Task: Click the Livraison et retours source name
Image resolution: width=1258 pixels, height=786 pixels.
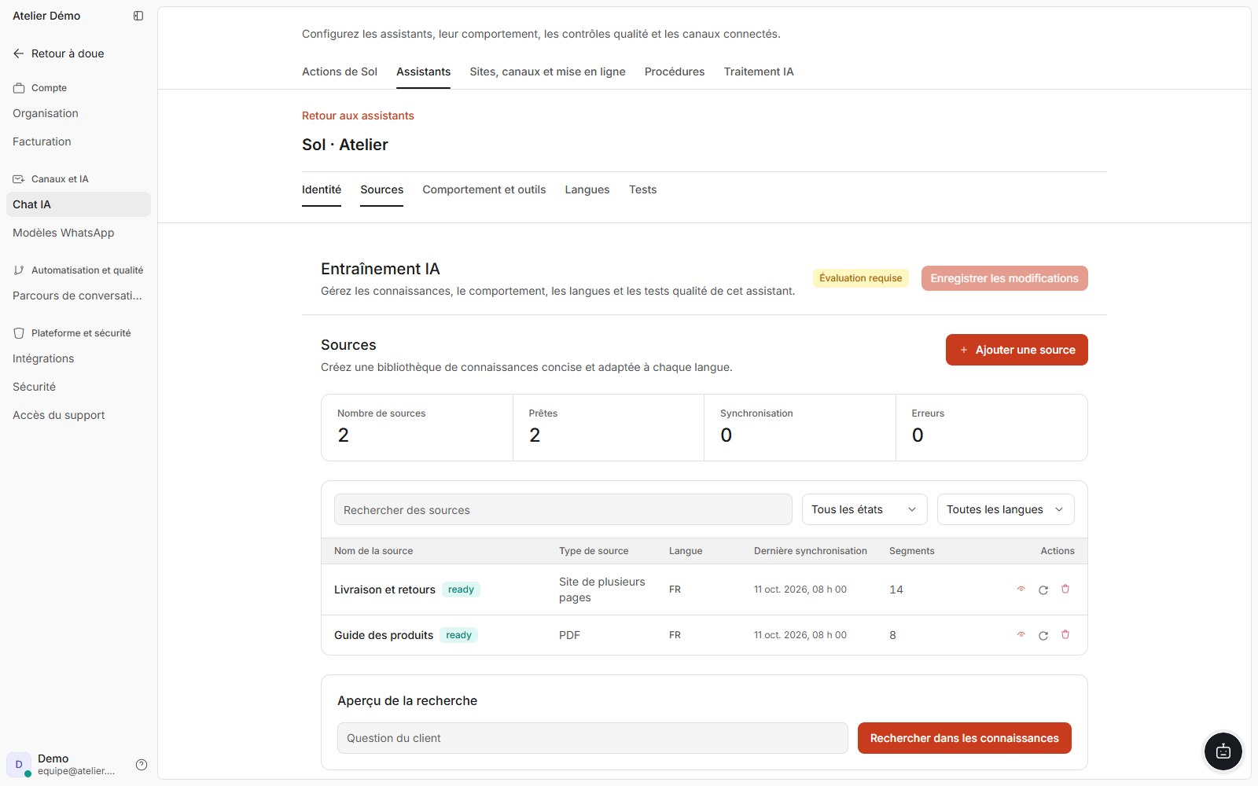Action: tap(384, 589)
